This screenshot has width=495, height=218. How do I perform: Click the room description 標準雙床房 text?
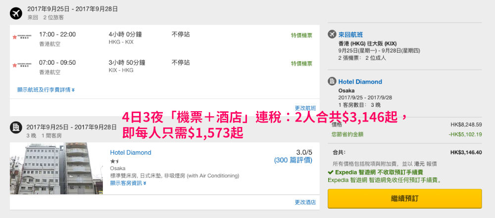[175, 175]
